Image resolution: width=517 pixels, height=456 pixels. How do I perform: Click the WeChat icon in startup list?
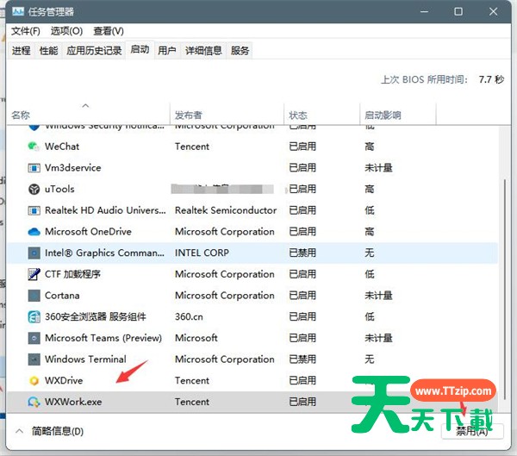(34, 147)
